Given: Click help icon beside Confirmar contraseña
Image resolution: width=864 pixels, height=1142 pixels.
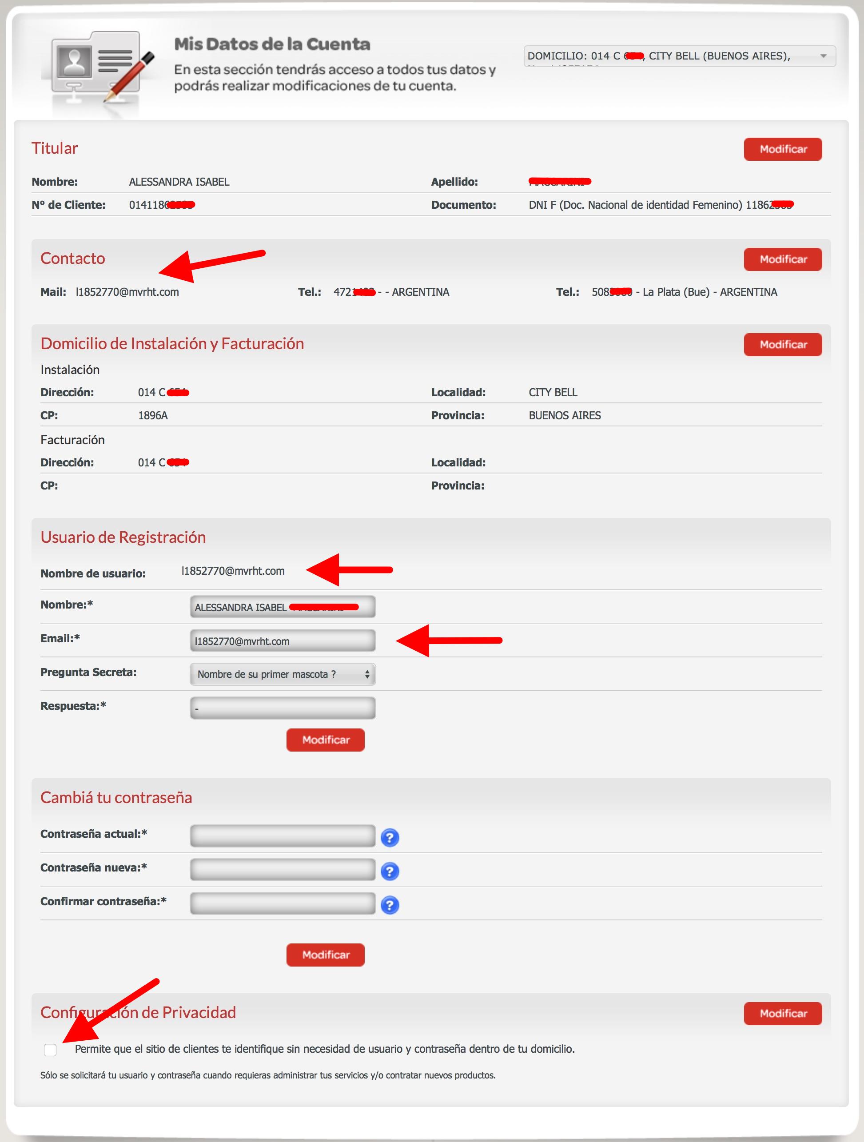Looking at the screenshot, I should tap(390, 904).
